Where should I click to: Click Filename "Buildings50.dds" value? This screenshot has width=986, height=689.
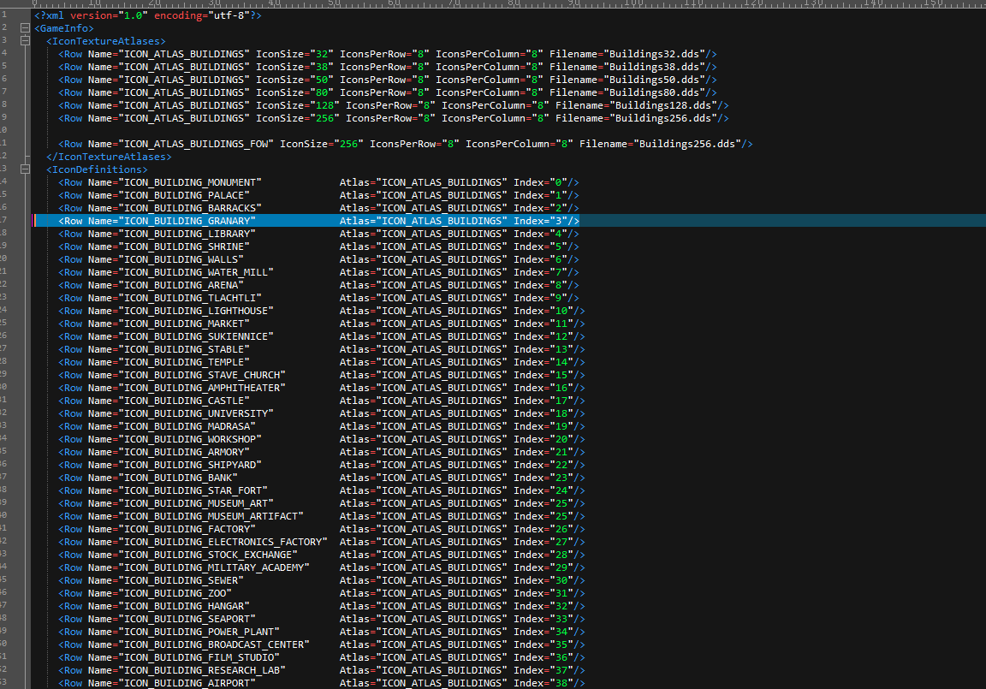654,80
